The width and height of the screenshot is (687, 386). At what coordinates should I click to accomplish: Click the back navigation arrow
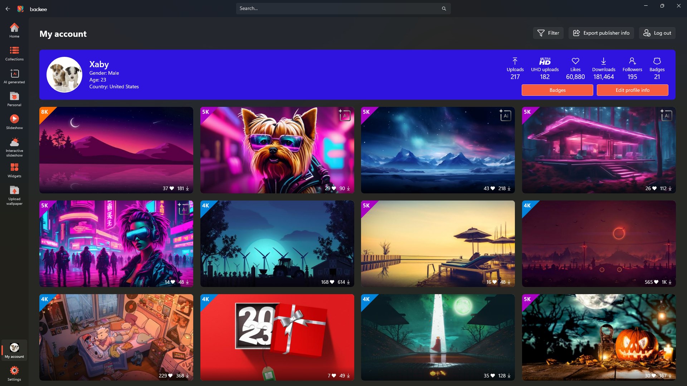pos(8,9)
